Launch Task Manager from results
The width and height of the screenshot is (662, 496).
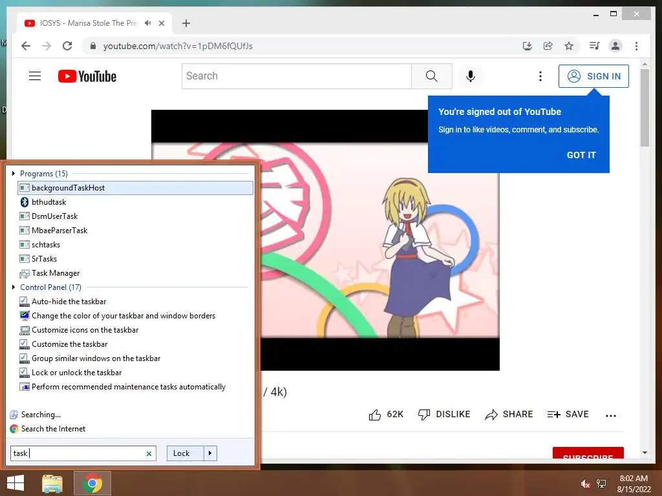click(x=135, y=273)
